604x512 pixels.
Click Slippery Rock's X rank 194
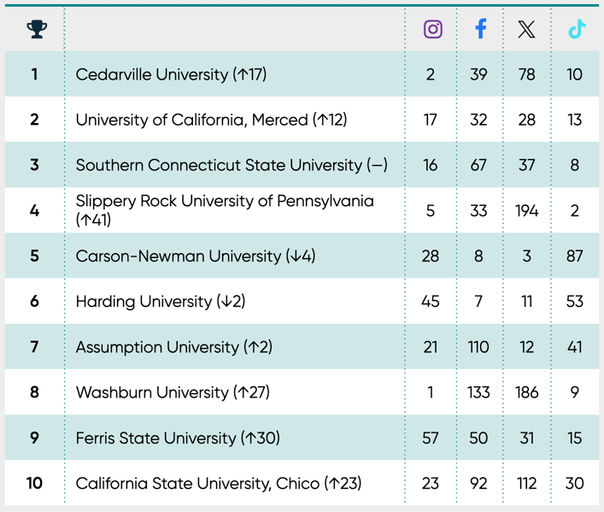527,210
